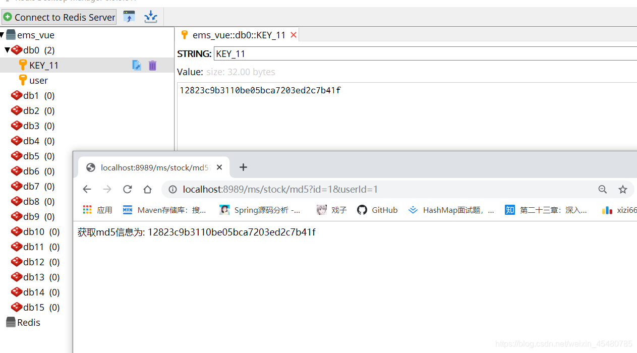
Task: Click the site information icon
Action: pos(172,190)
